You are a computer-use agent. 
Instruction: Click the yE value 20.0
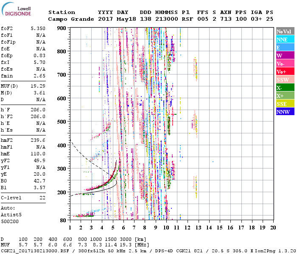[39, 174]
